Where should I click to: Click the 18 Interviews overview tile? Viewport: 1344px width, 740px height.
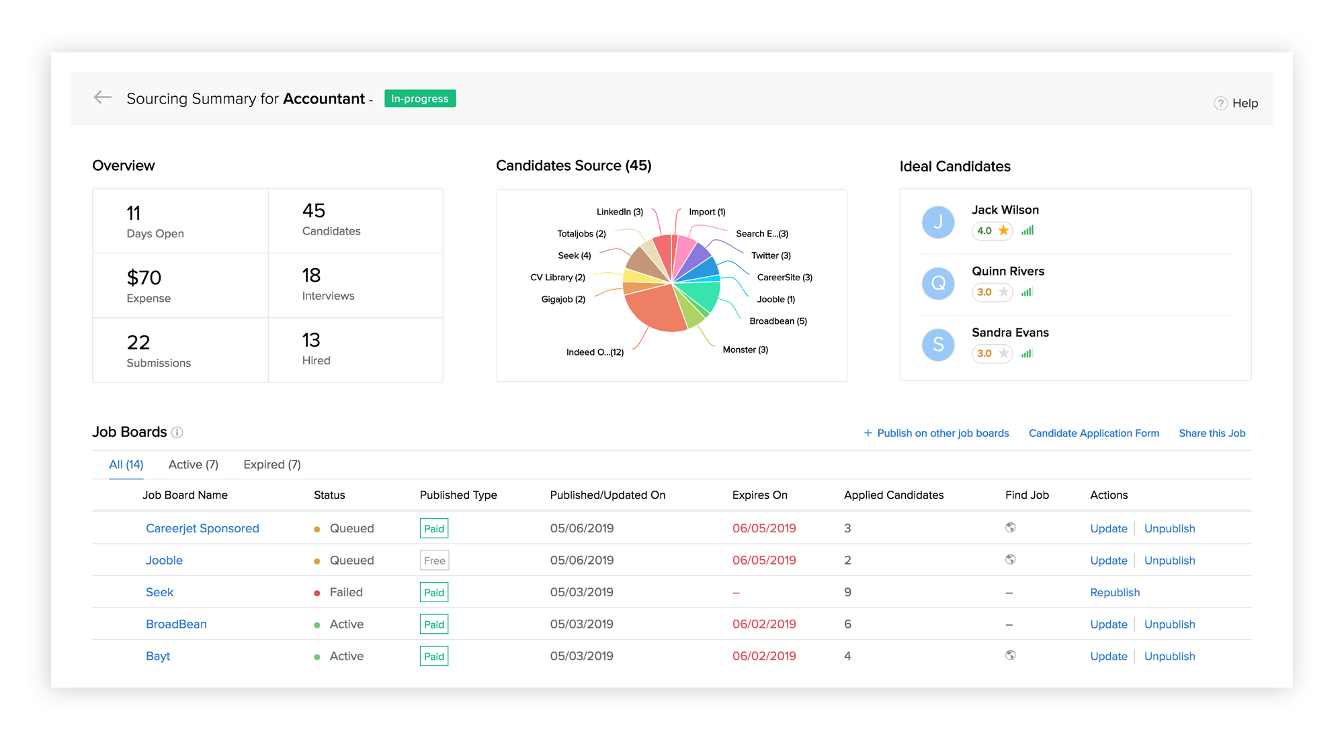355,285
